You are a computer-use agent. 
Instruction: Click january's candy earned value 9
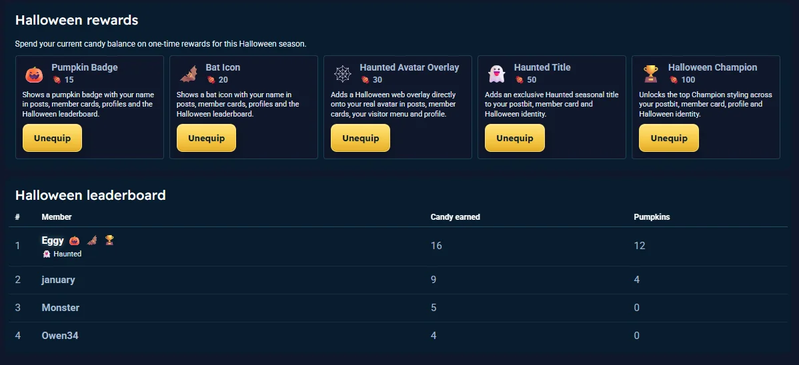[434, 280]
